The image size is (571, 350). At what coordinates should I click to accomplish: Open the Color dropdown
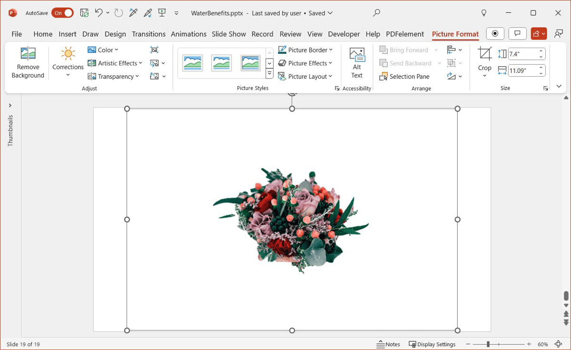click(103, 50)
